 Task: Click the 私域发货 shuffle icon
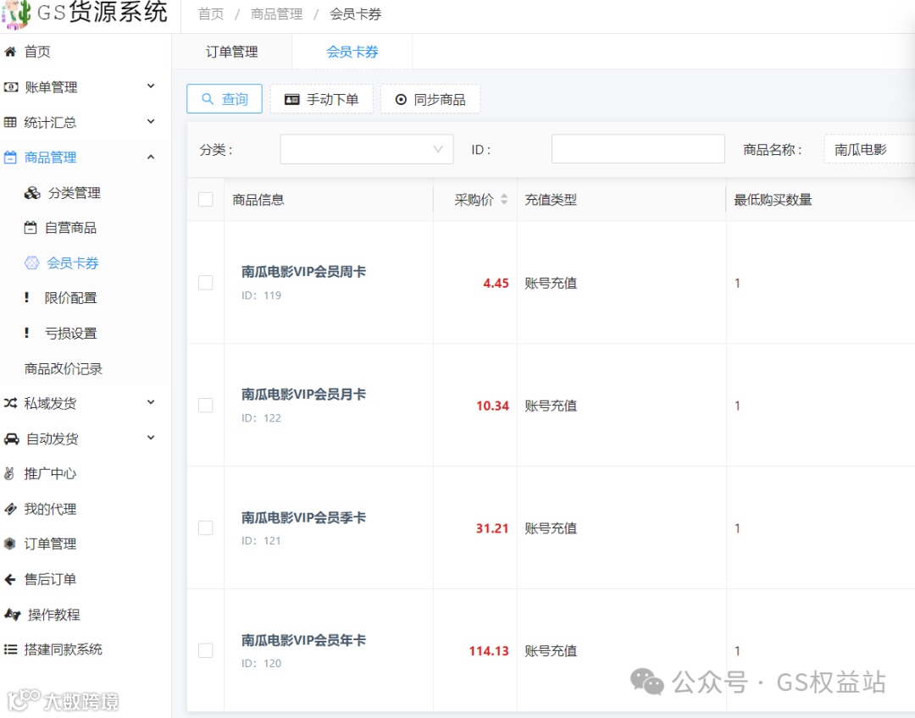coord(10,403)
